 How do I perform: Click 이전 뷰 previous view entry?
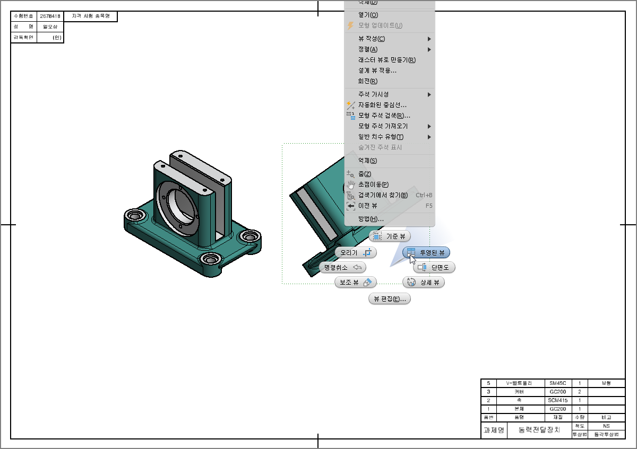390,206
